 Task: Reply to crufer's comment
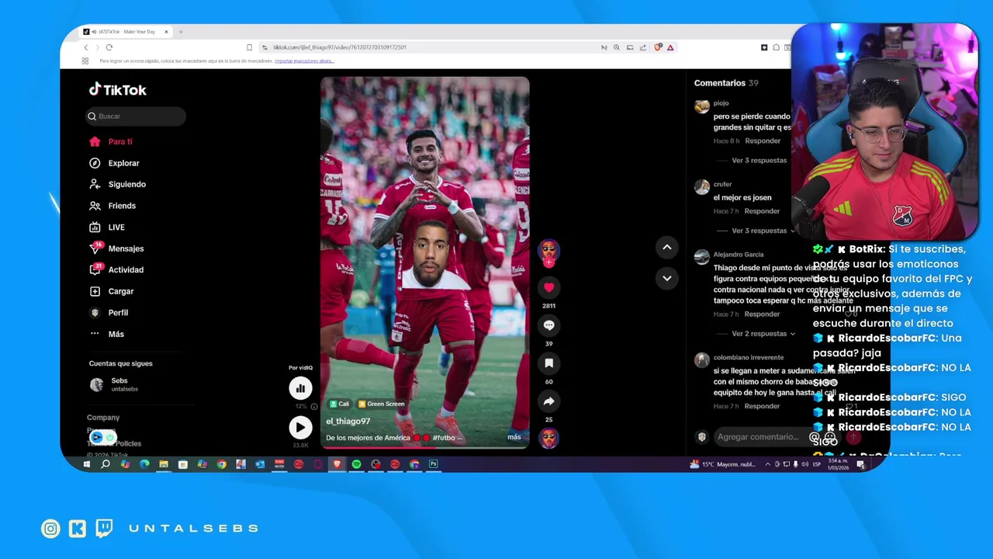click(762, 211)
